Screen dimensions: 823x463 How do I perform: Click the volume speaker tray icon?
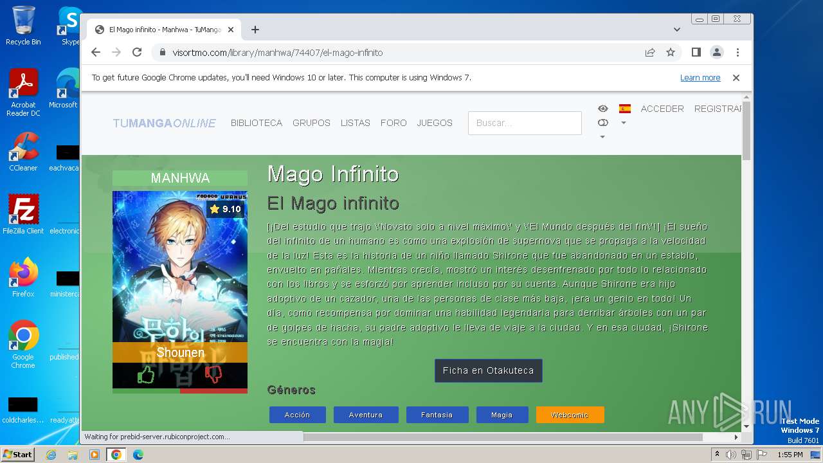pos(731,455)
